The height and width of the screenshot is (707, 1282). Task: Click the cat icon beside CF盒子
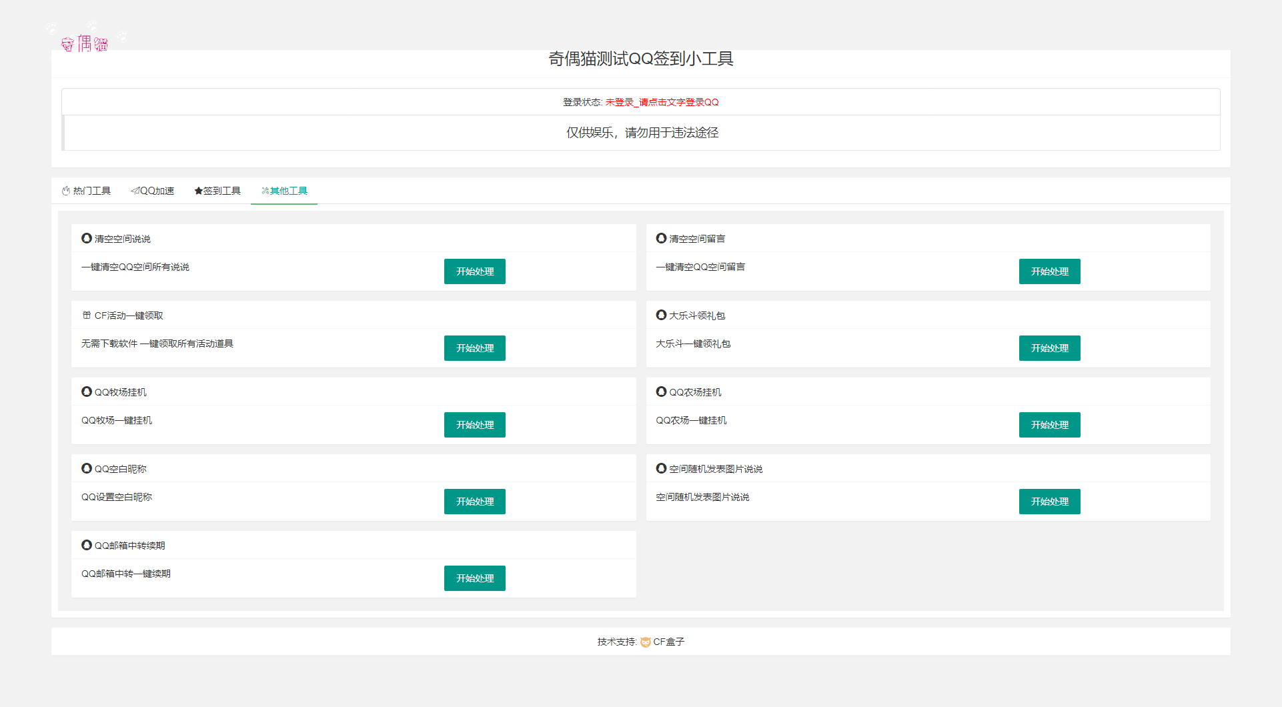pyautogui.click(x=646, y=642)
